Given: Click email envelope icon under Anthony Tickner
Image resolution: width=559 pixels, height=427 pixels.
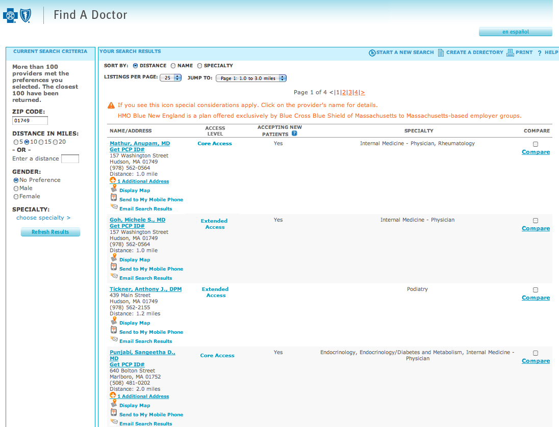Looking at the screenshot, I should pyautogui.click(x=114, y=340).
